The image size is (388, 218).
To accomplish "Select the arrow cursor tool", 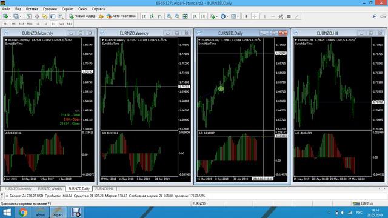I will [246, 16].
